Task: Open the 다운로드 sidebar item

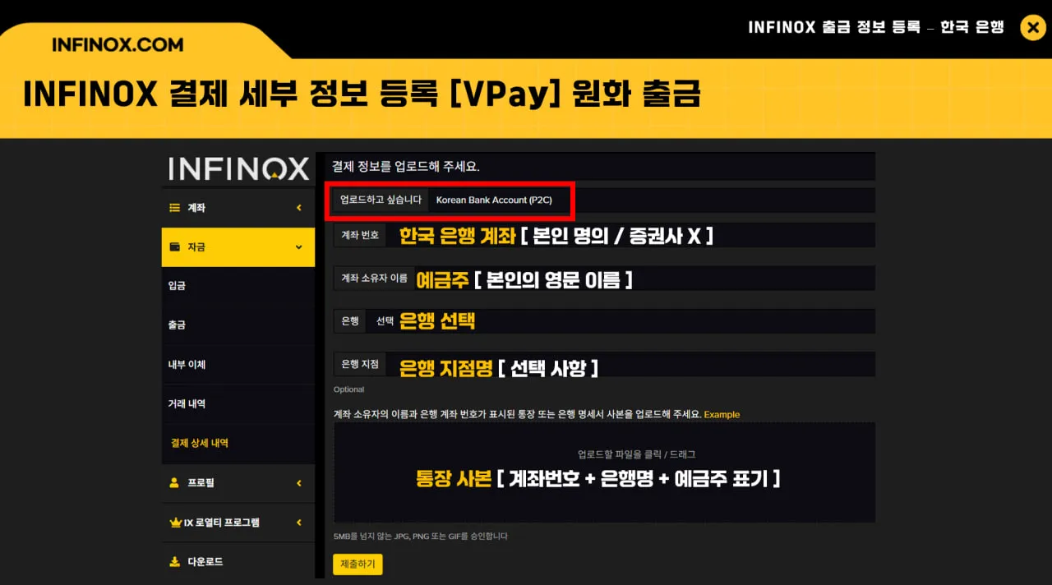Action: (238, 562)
